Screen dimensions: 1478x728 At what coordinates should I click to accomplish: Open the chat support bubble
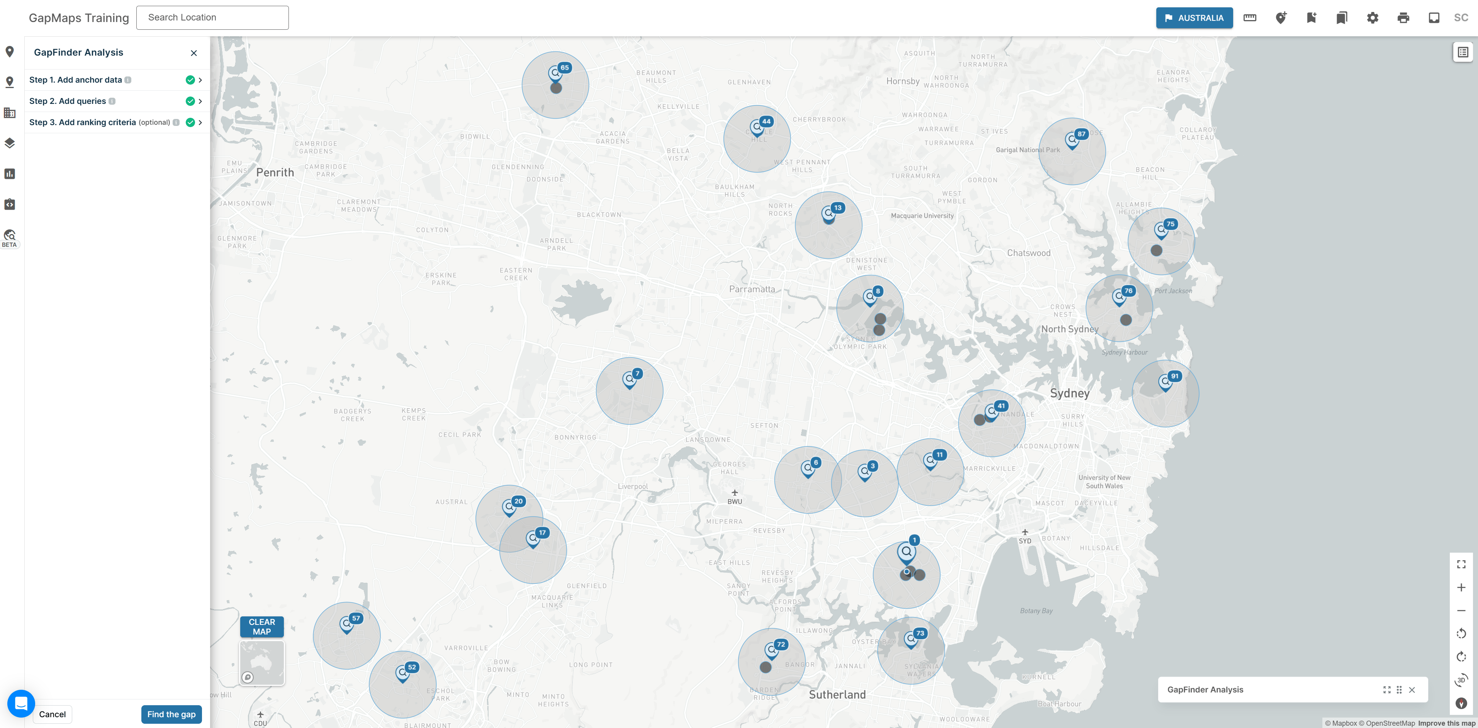click(x=21, y=703)
